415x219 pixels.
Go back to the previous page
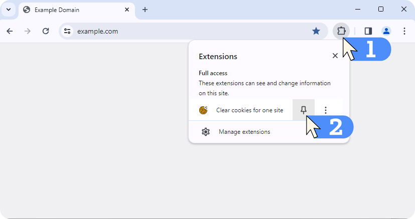pyautogui.click(x=10, y=31)
